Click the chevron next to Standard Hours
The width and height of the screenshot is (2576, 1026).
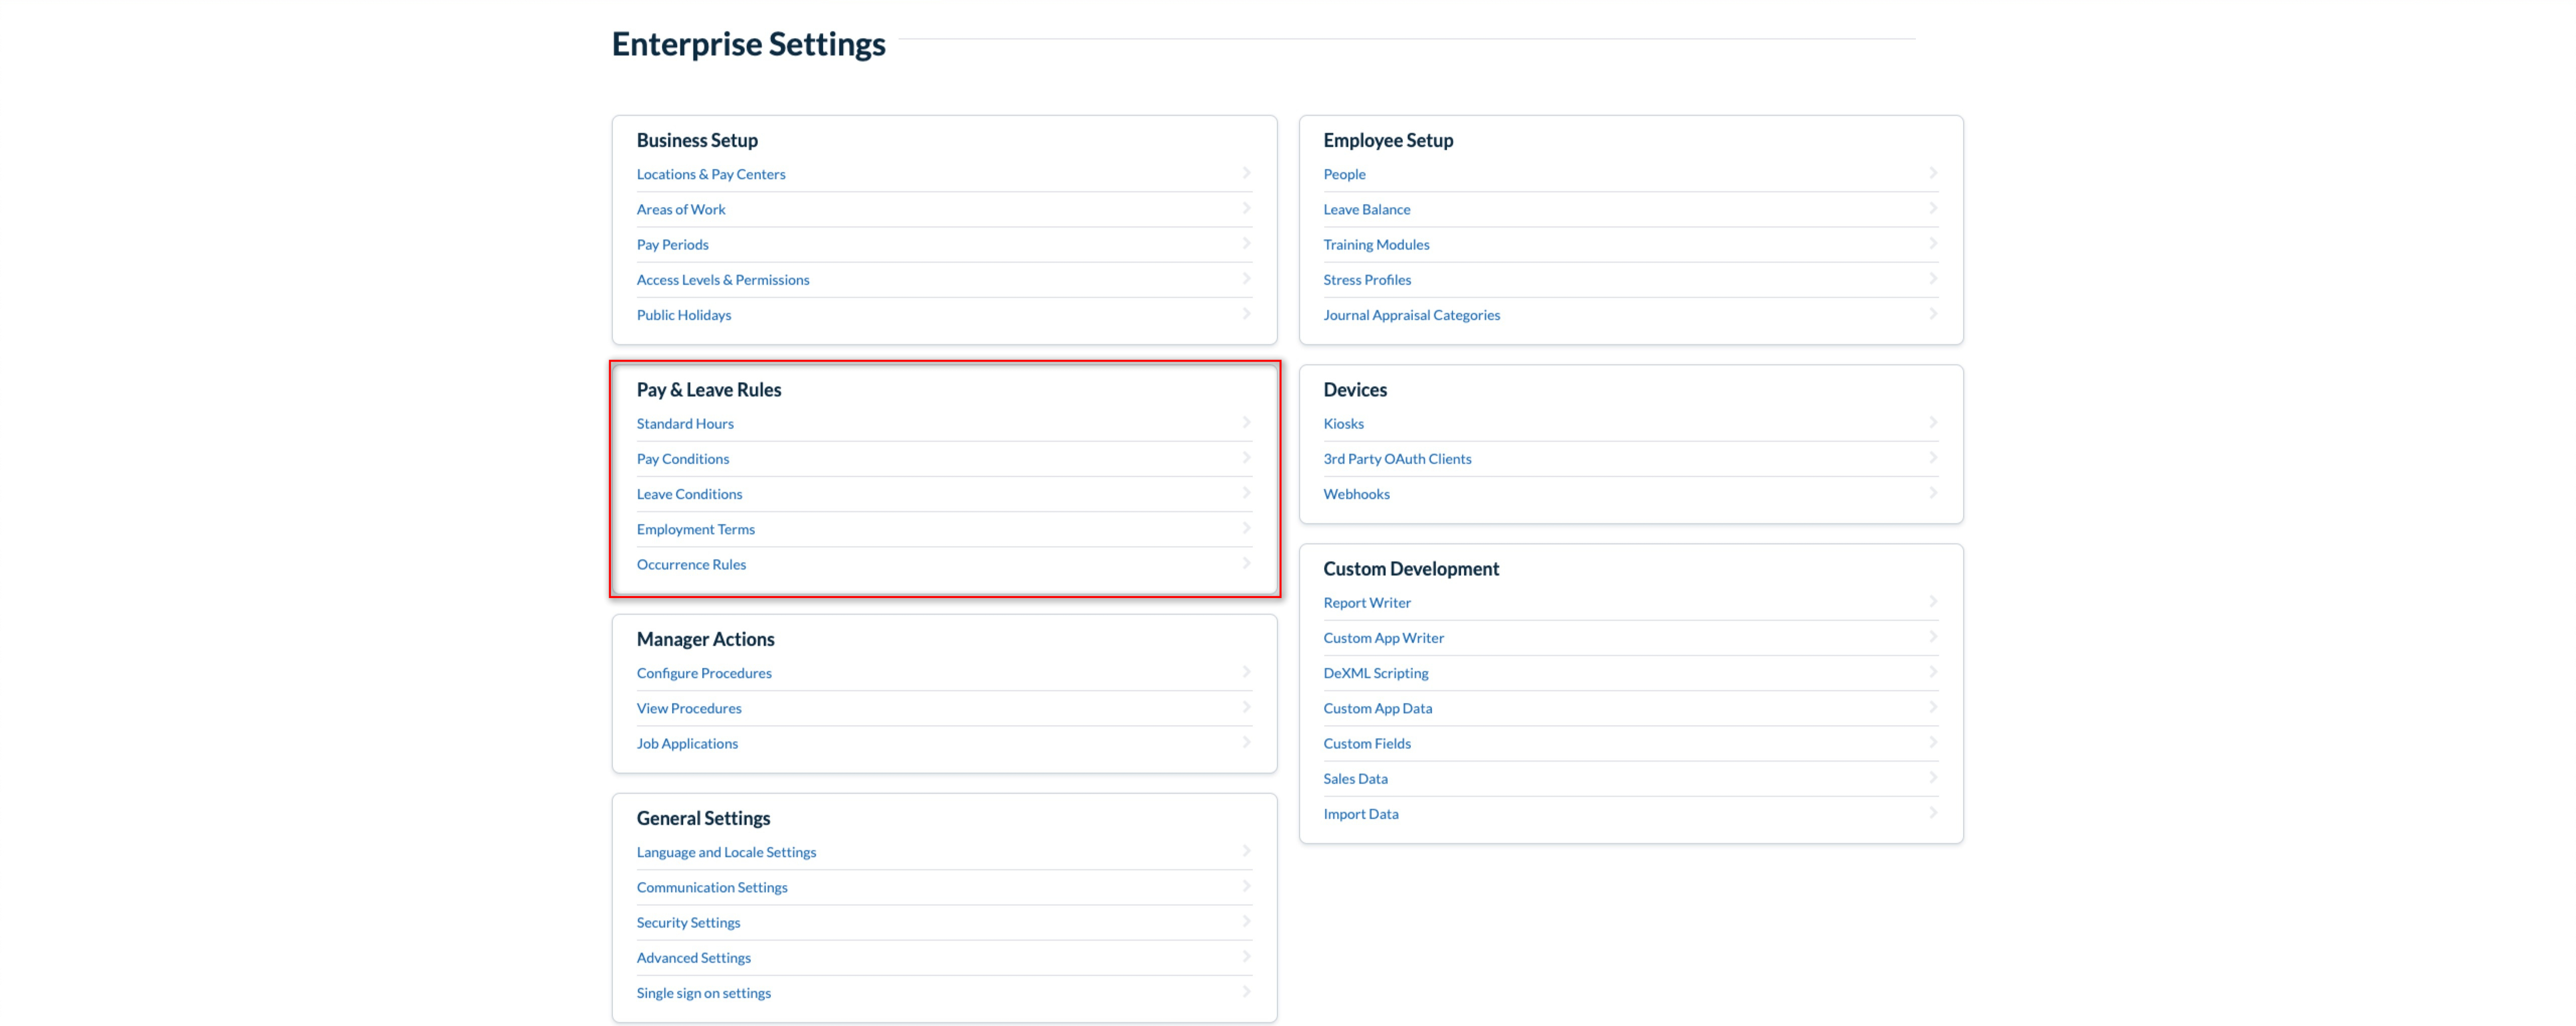pyautogui.click(x=1246, y=423)
